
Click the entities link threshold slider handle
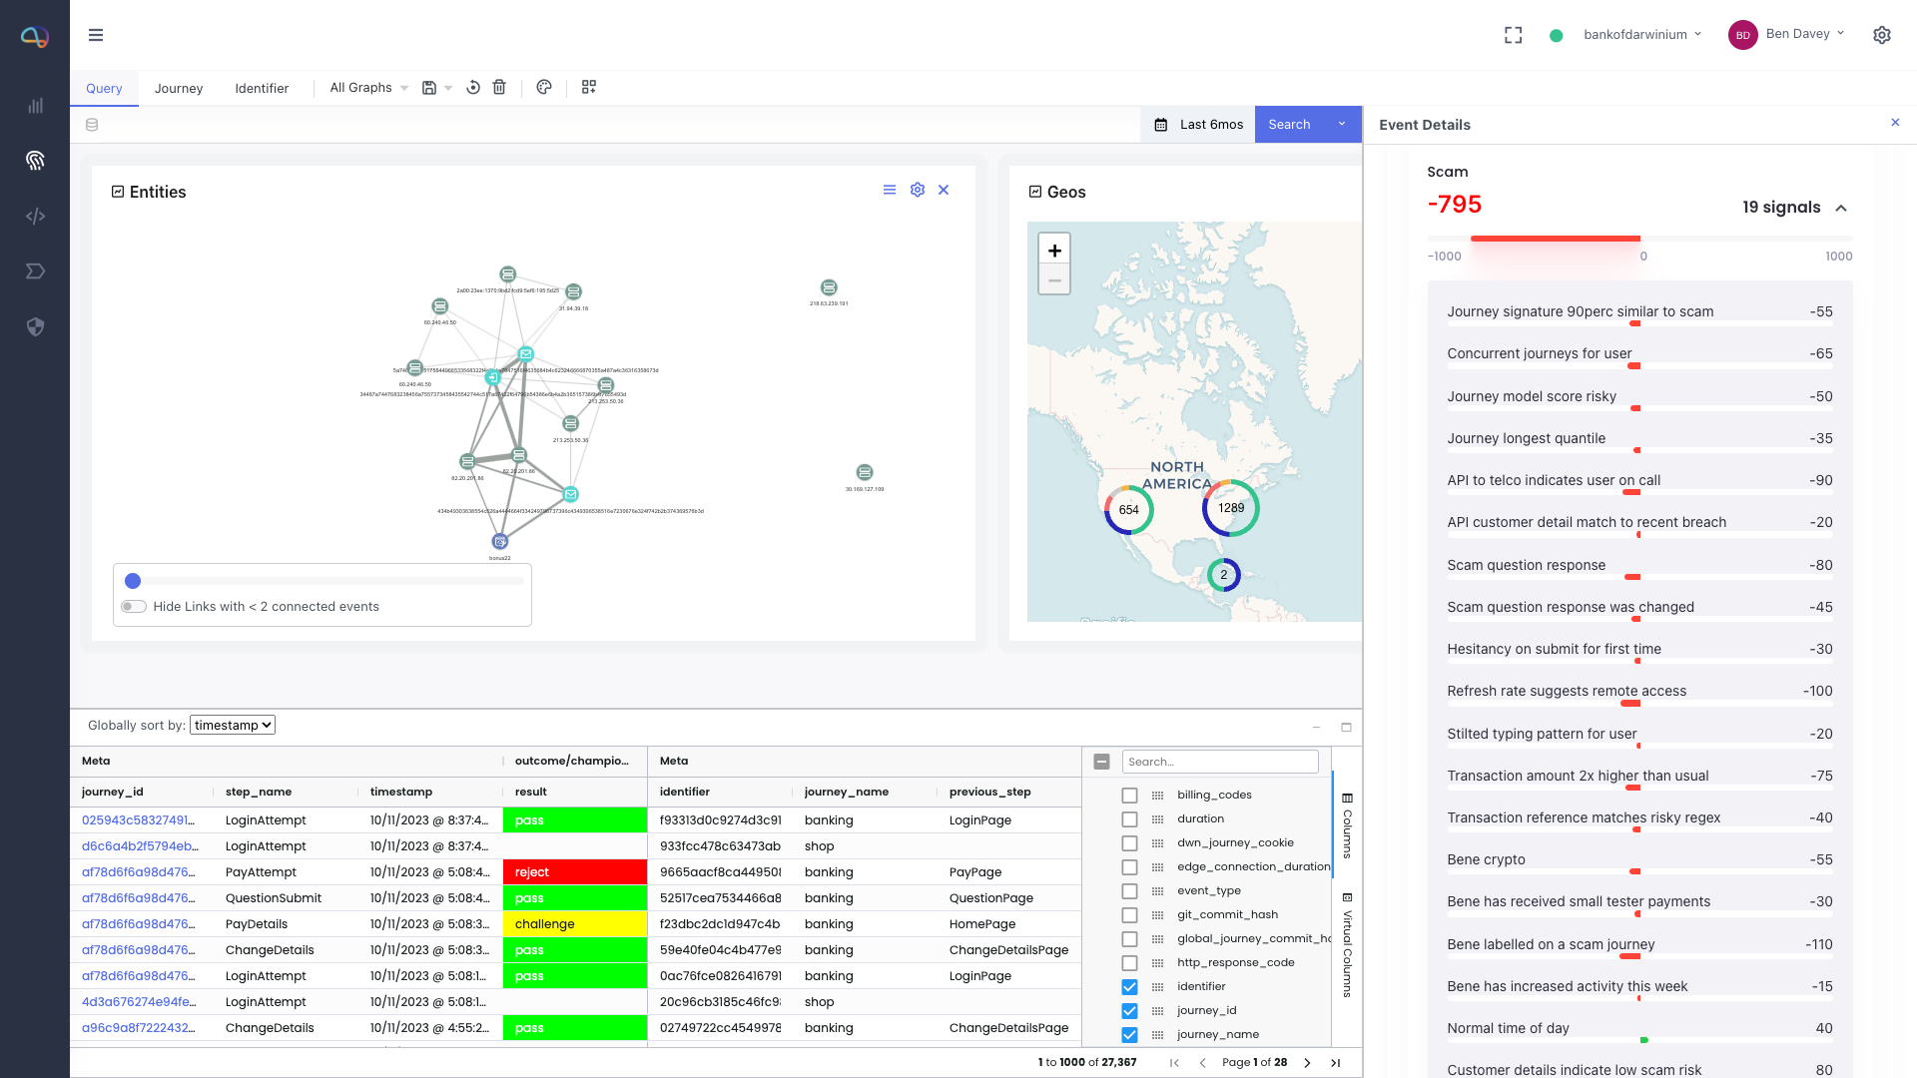click(x=133, y=581)
